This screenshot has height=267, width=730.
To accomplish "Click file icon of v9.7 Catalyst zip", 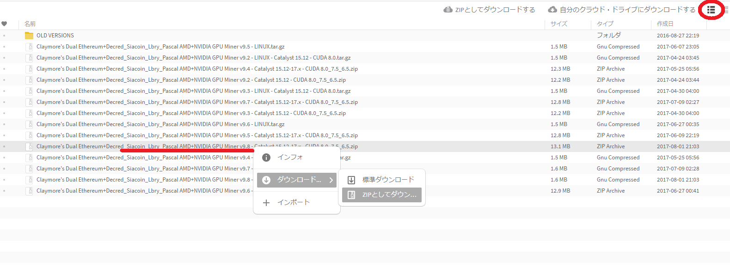I will (x=29, y=102).
